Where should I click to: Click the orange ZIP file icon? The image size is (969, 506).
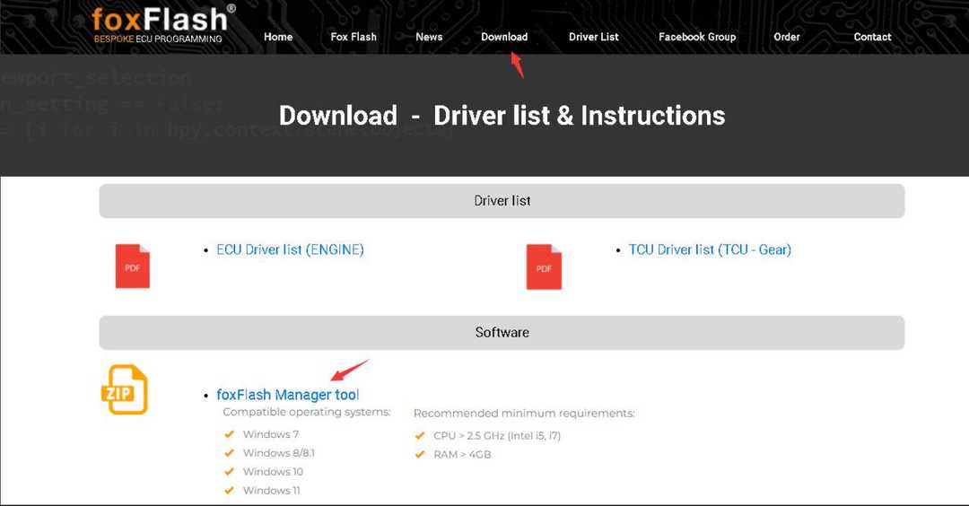point(124,389)
